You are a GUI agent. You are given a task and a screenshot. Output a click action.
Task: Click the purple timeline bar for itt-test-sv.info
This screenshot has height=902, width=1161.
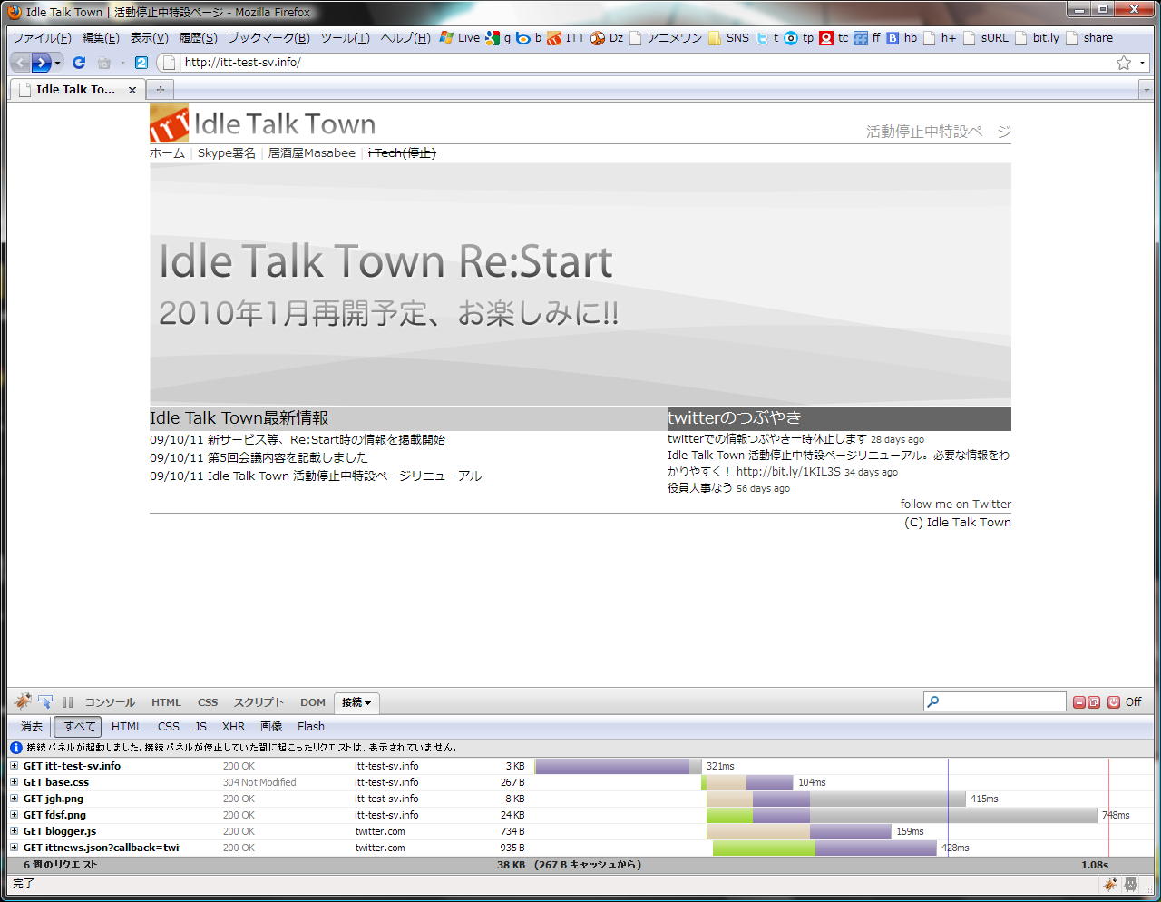click(x=612, y=766)
